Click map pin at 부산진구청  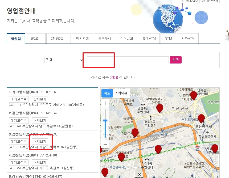tap(201, 118)
